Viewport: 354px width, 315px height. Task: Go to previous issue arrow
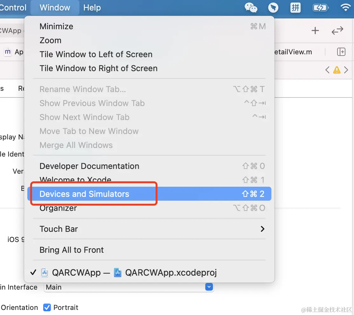click(327, 70)
